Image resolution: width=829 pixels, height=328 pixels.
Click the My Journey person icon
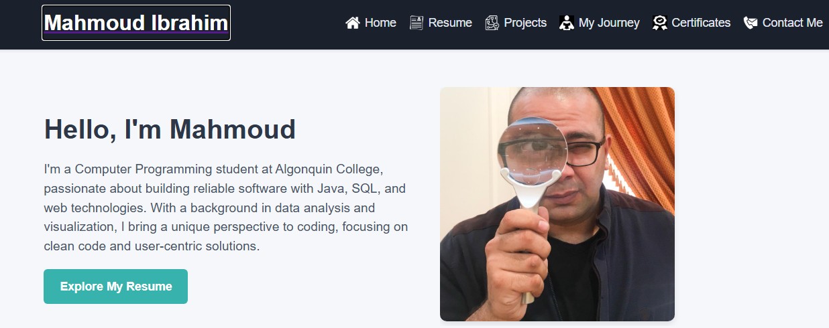567,23
